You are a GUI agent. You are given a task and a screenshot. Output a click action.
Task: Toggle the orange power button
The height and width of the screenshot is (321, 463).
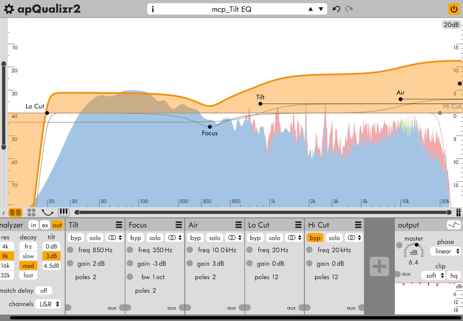[x=454, y=9]
